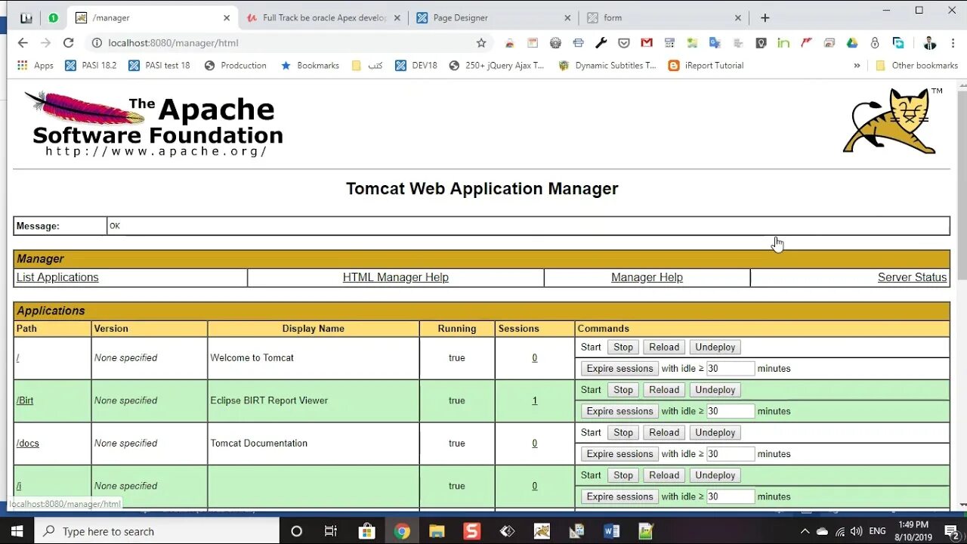Image resolution: width=967 pixels, height=544 pixels.
Task: Click the printer extension icon
Action: pos(578,43)
